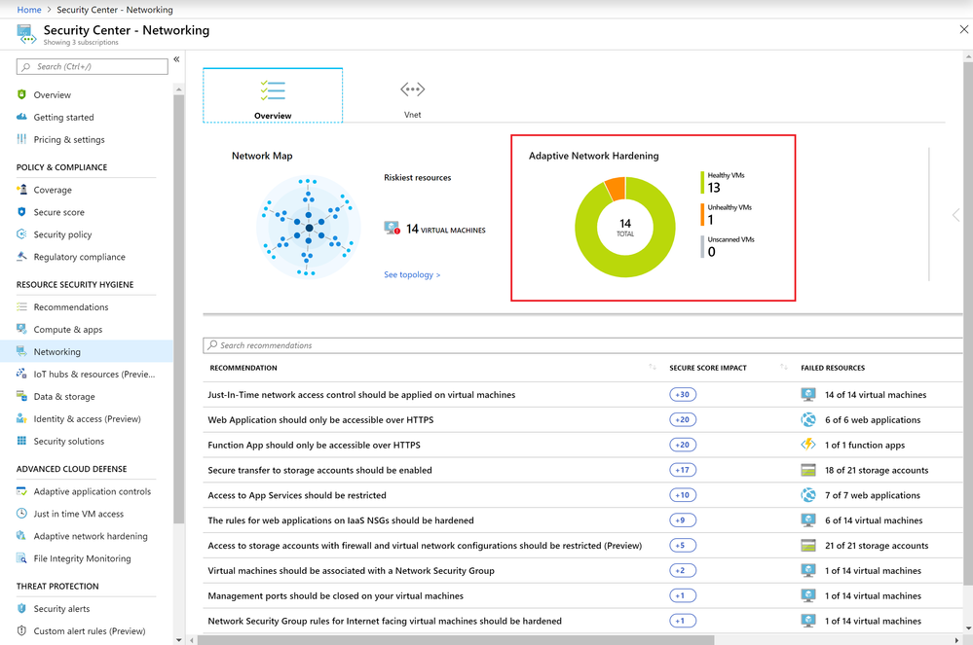This screenshot has height=645, width=973.
Task: Click the Network Map topology thumbnail
Action: pyautogui.click(x=309, y=227)
